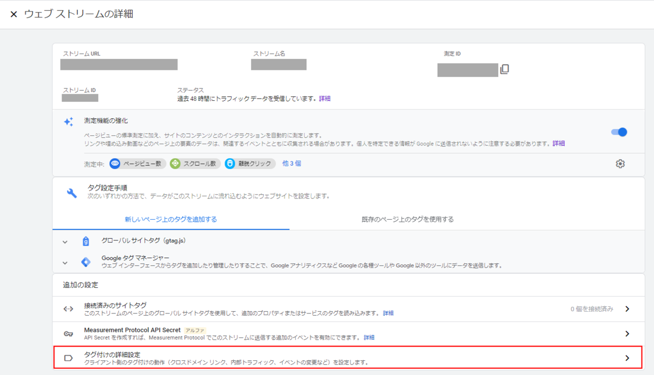Click the wrench icon for タグ設定手順
654x375 pixels.
click(71, 192)
